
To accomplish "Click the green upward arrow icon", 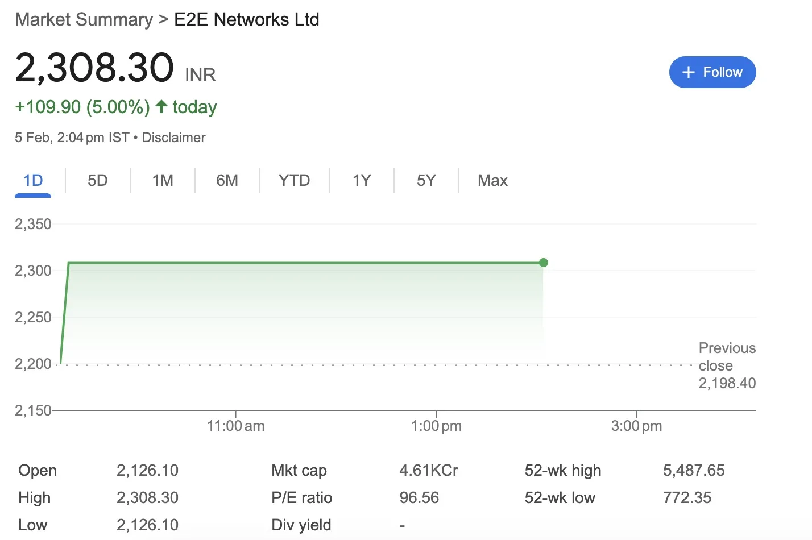I will (161, 106).
